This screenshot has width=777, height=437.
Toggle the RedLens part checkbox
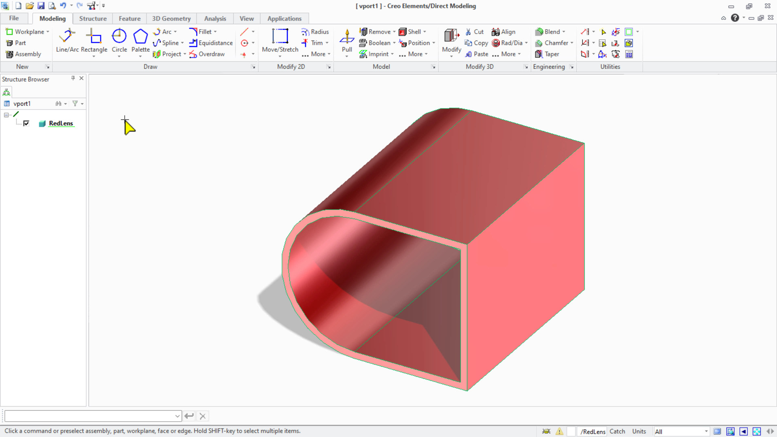tap(26, 123)
